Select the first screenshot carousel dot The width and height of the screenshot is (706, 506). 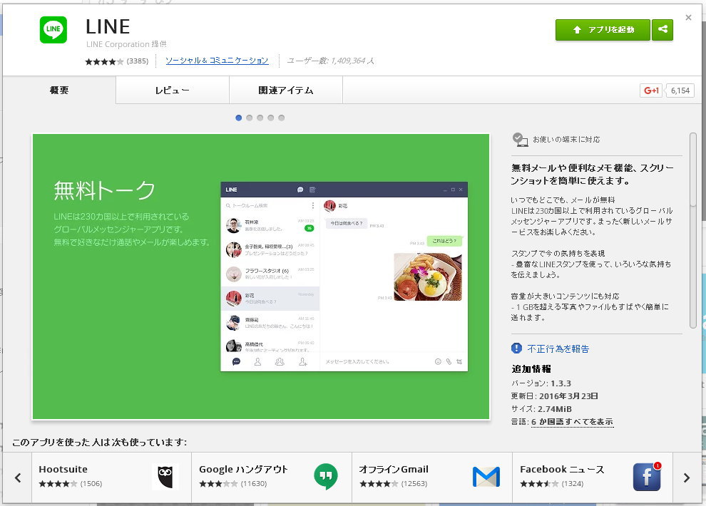tap(239, 118)
